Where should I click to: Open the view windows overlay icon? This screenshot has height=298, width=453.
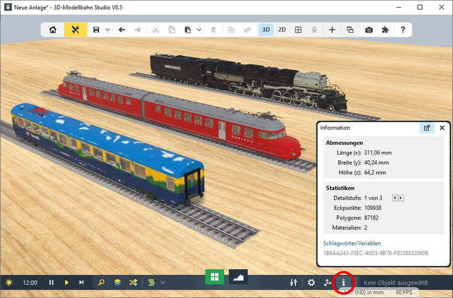(350, 30)
